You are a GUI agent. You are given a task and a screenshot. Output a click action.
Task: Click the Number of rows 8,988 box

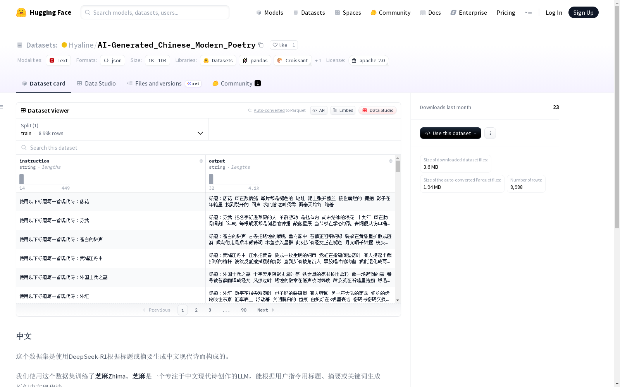tap(526, 184)
